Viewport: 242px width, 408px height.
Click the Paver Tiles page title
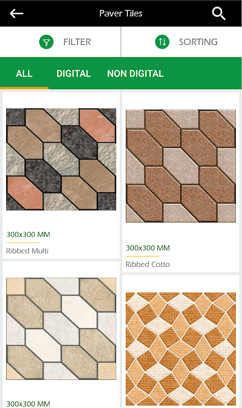[121, 14]
